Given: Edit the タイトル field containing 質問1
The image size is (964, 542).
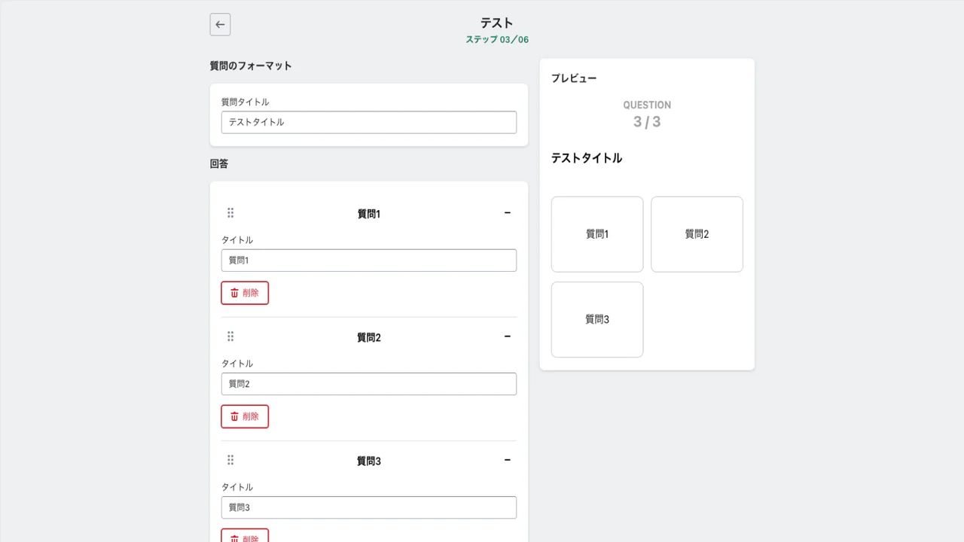Looking at the screenshot, I should (x=369, y=260).
